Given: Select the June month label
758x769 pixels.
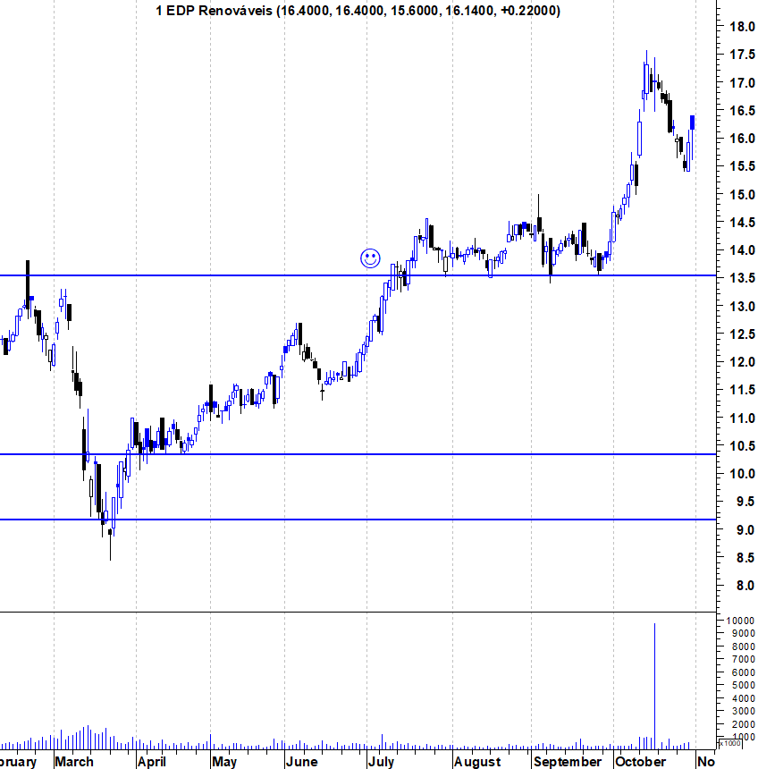Looking at the screenshot, I should pyautogui.click(x=301, y=762).
